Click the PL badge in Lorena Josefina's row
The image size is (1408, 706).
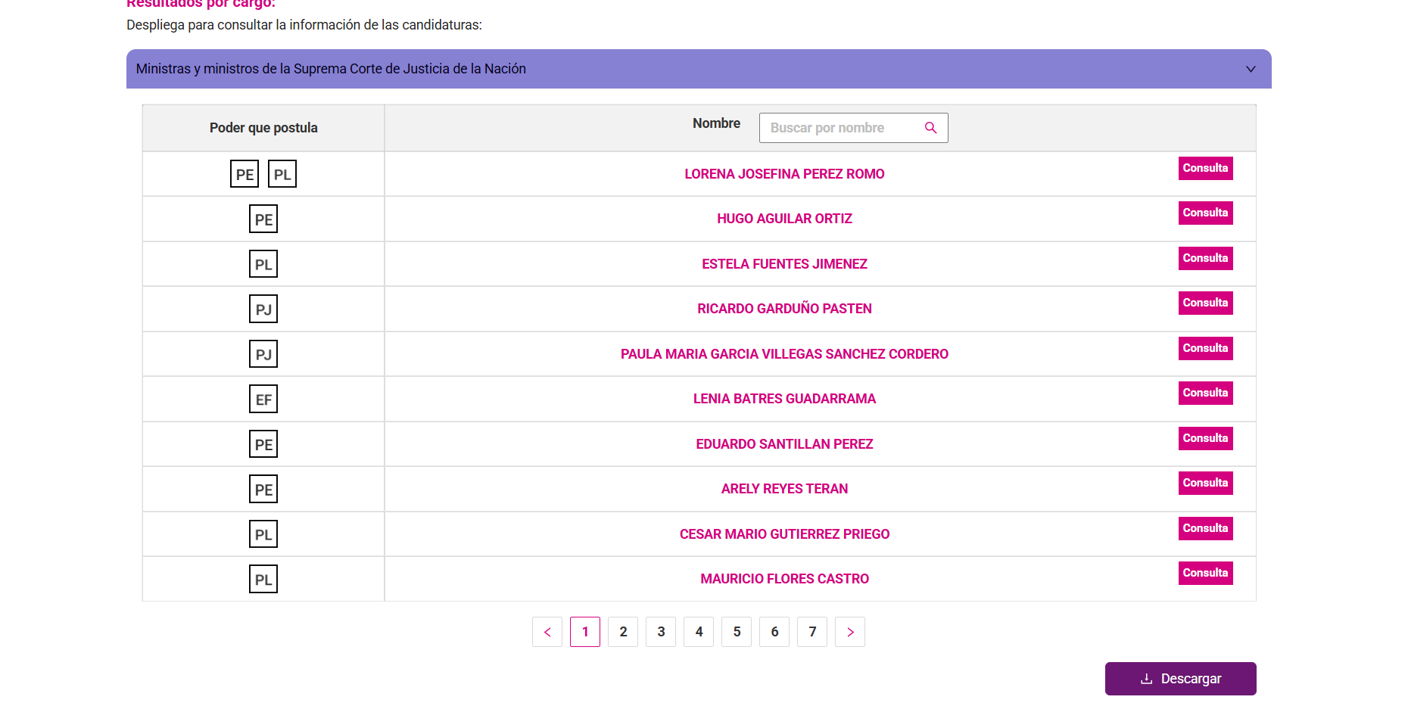tap(282, 174)
